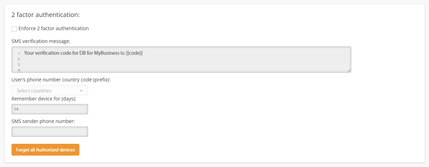429x167 pixels.
Task: Click the "Enforce 2 factor authentication" label text
Action: coord(54,28)
